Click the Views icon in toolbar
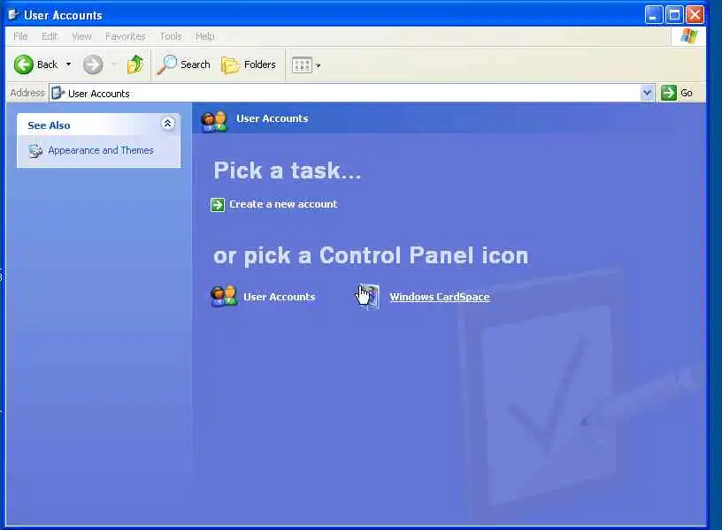This screenshot has width=722, height=530. pyautogui.click(x=302, y=65)
